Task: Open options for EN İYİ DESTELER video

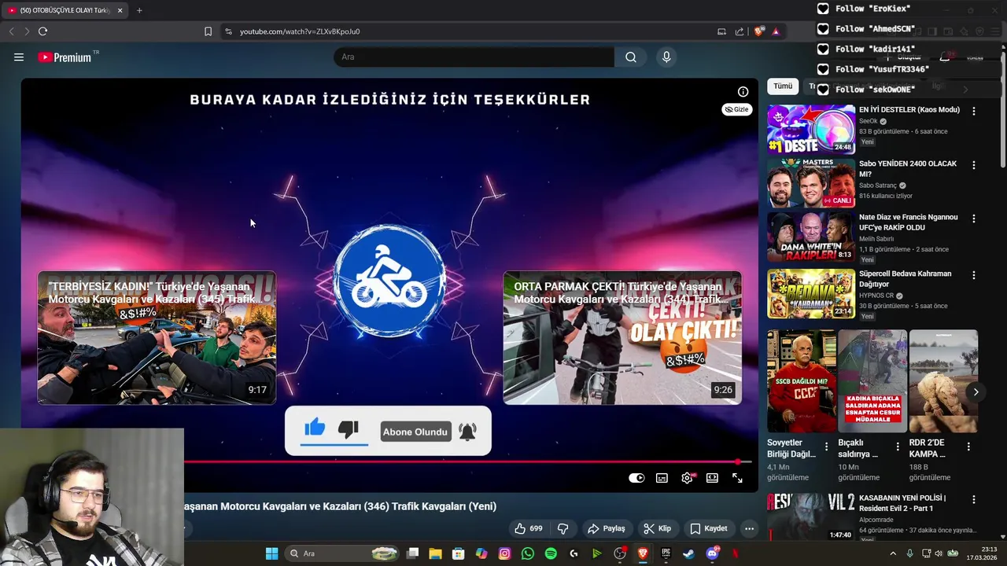Action: click(x=974, y=111)
